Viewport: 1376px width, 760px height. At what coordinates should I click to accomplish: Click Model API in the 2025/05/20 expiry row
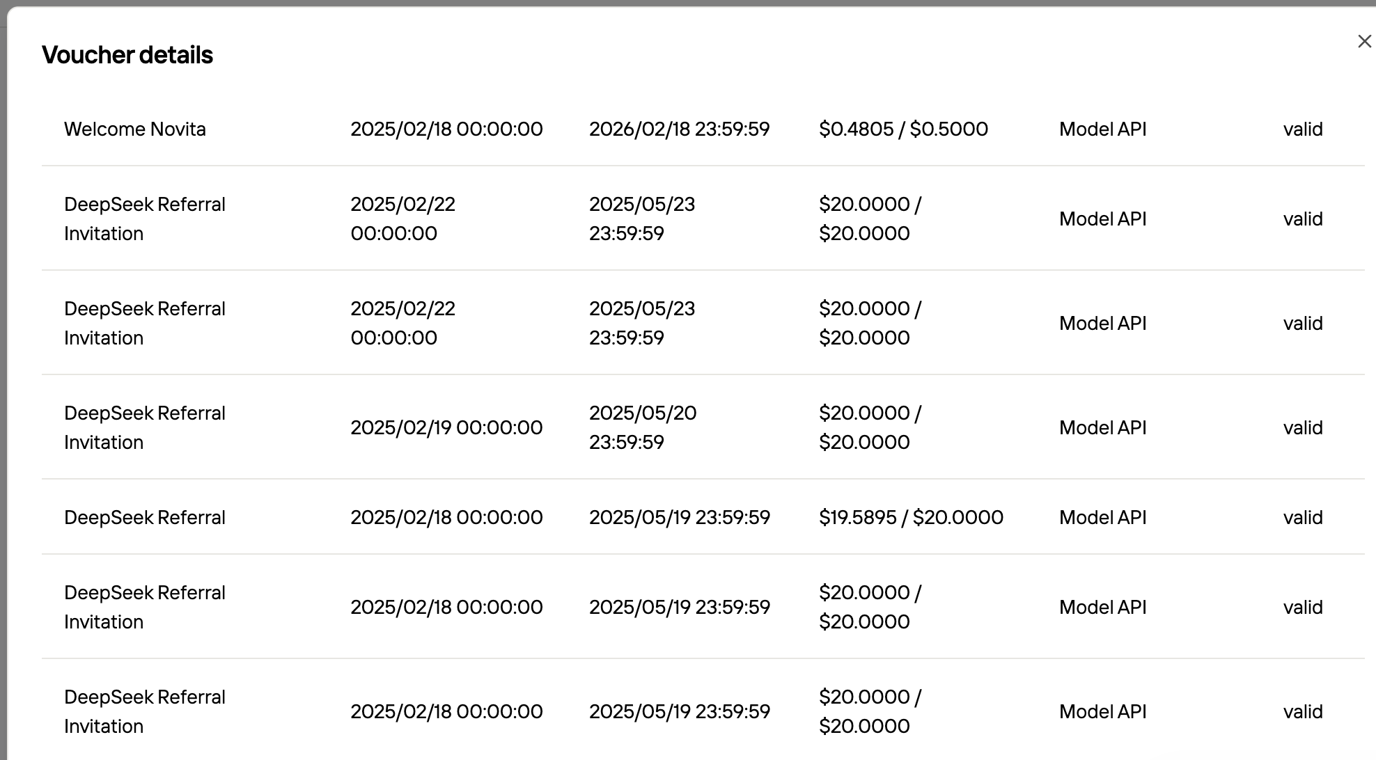click(1102, 427)
